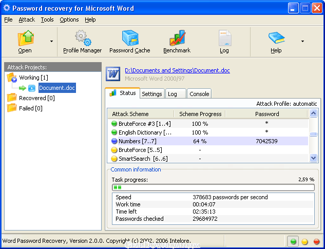Open the File menu

coord(8,20)
